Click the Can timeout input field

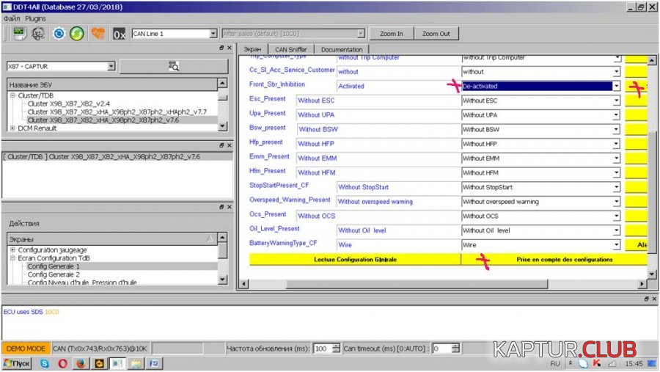tap(444, 349)
